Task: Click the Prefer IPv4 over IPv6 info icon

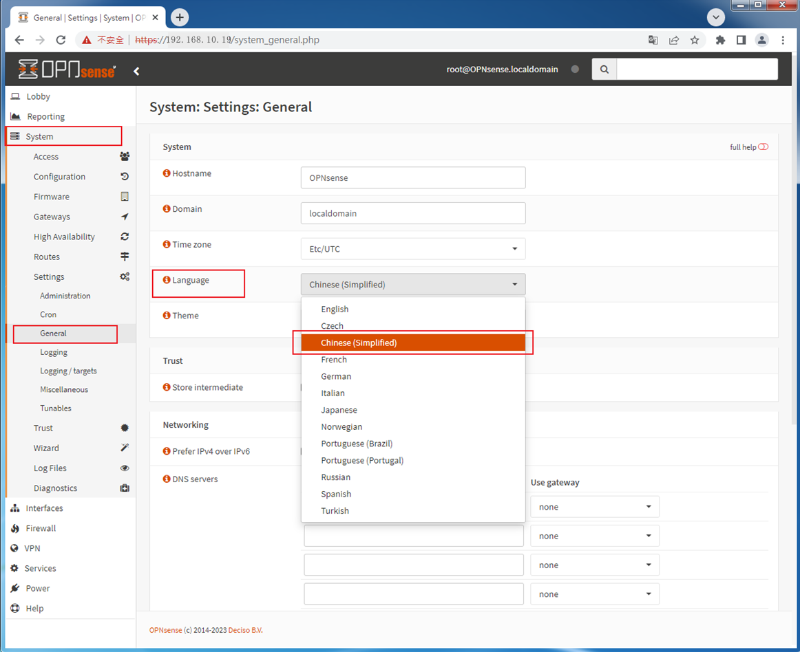Action: 167,451
